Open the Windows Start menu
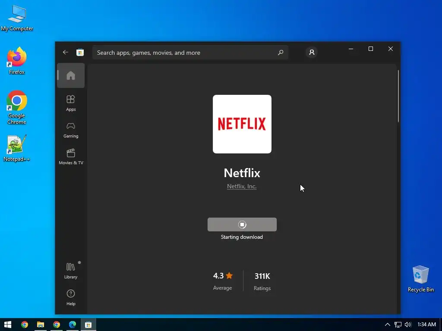442x331 pixels. pyautogui.click(x=8, y=325)
